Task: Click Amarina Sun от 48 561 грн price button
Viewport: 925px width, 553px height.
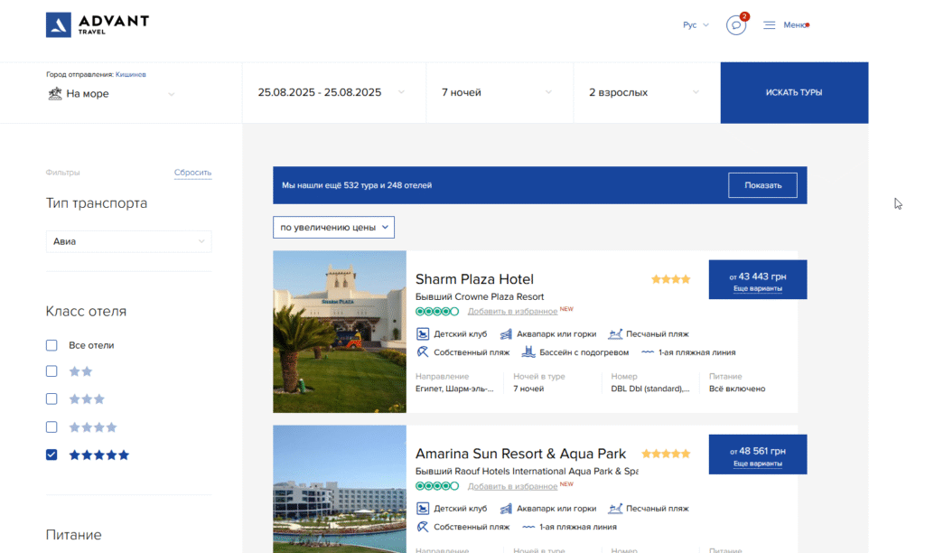Action: pos(758,455)
